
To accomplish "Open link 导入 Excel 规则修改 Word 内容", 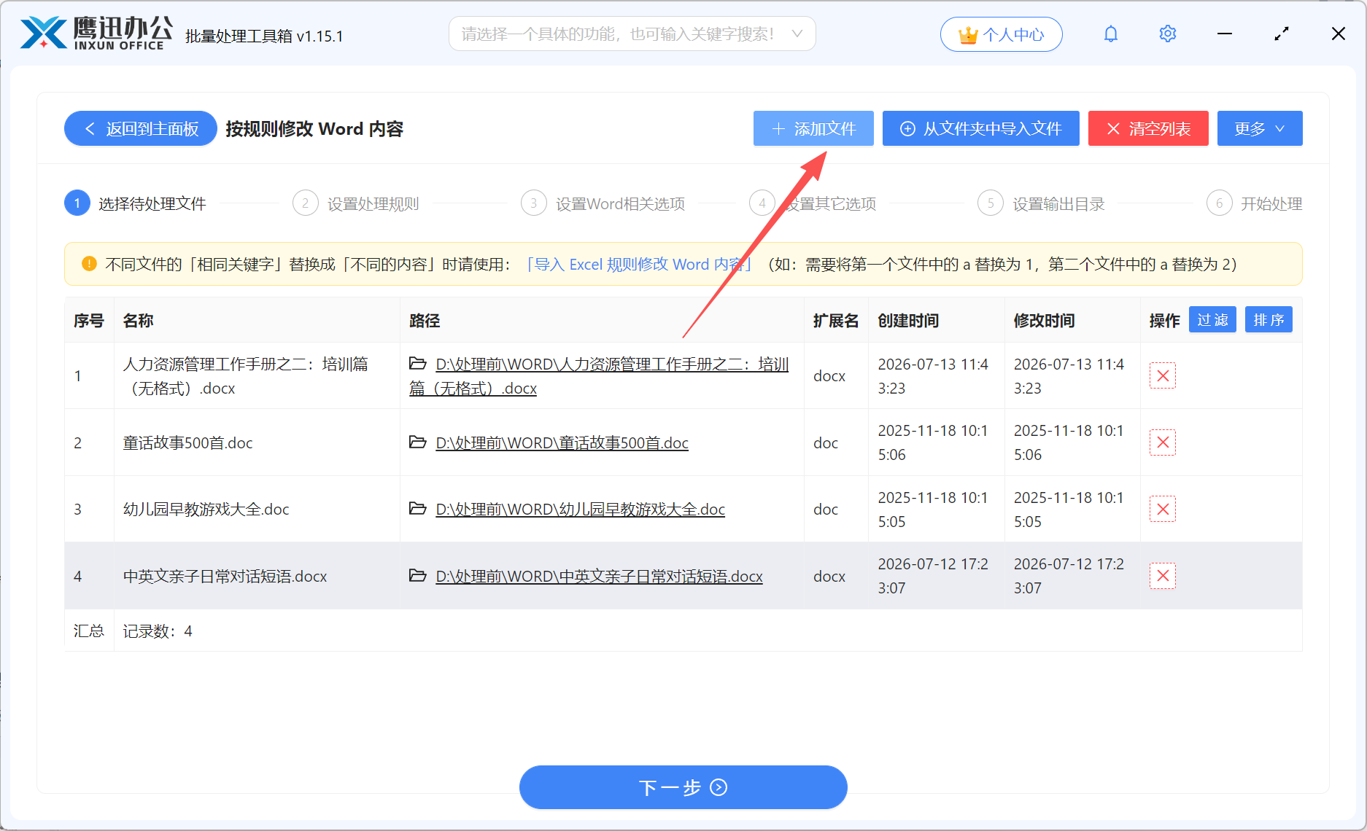I will point(638,264).
